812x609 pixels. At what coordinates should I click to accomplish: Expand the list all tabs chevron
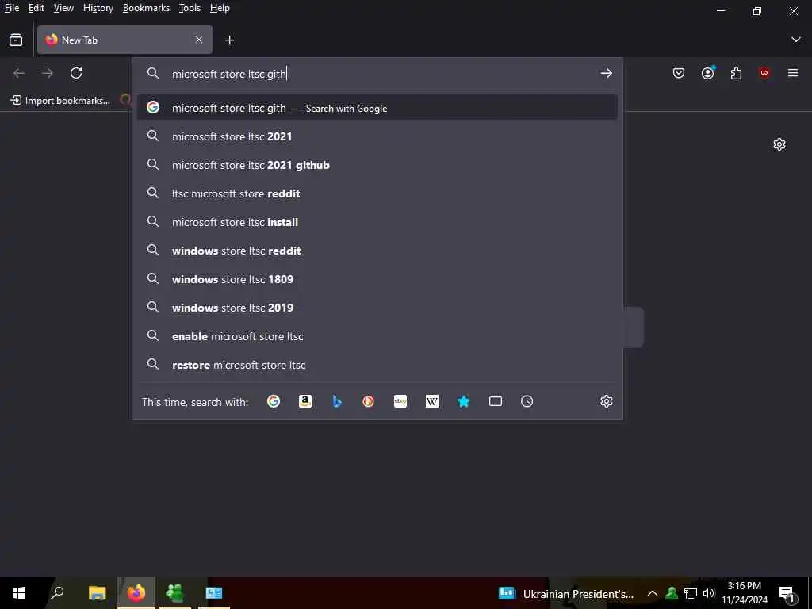point(796,40)
